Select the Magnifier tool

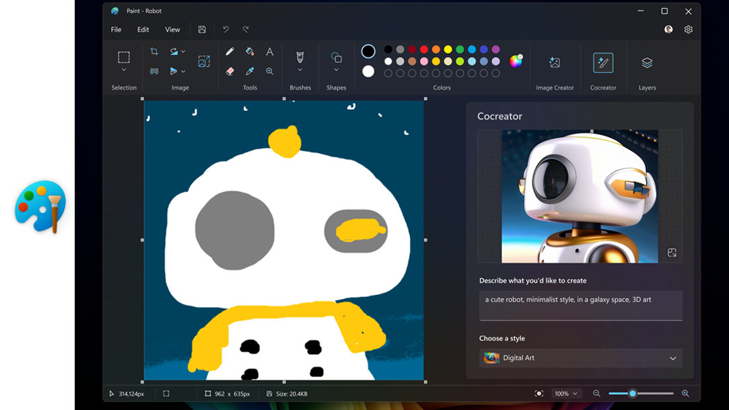pyautogui.click(x=270, y=71)
